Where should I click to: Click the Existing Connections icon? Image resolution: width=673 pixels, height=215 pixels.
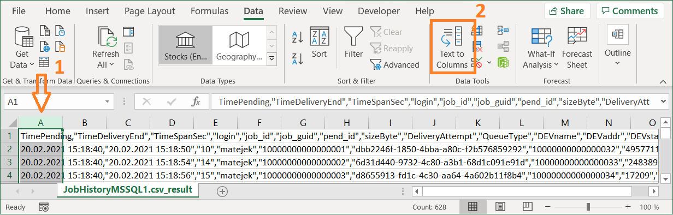tap(60, 46)
